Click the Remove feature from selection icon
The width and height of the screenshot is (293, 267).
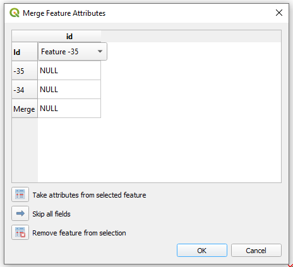(20, 232)
